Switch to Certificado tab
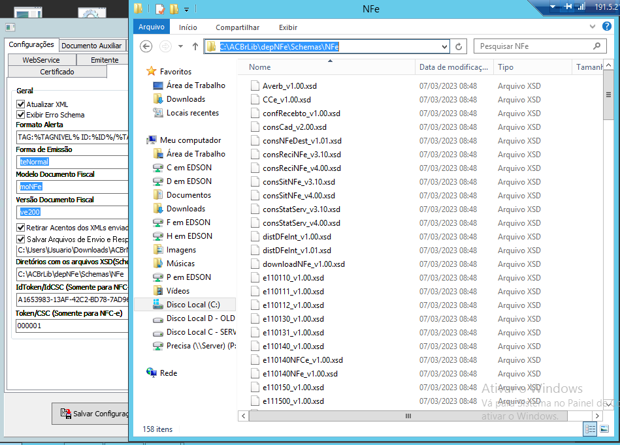Viewport: 620px width, 445px height. point(57,72)
